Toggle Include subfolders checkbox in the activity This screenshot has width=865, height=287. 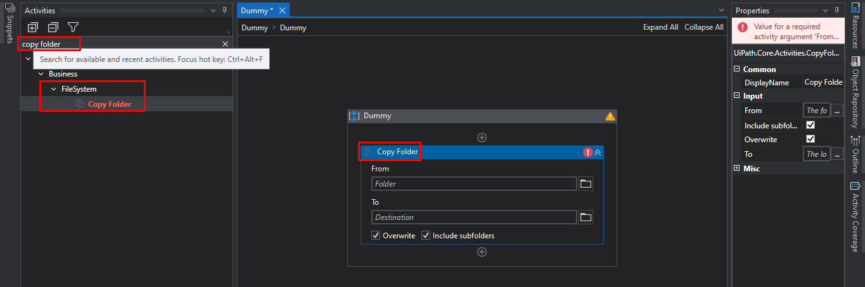pyautogui.click(x=426, y=236)
